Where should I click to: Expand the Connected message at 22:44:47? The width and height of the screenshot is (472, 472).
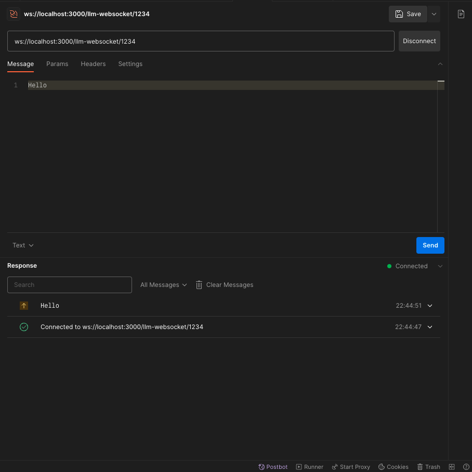point(430,327)
